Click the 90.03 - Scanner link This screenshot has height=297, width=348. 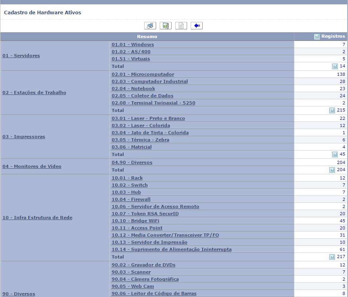point(131,272)
